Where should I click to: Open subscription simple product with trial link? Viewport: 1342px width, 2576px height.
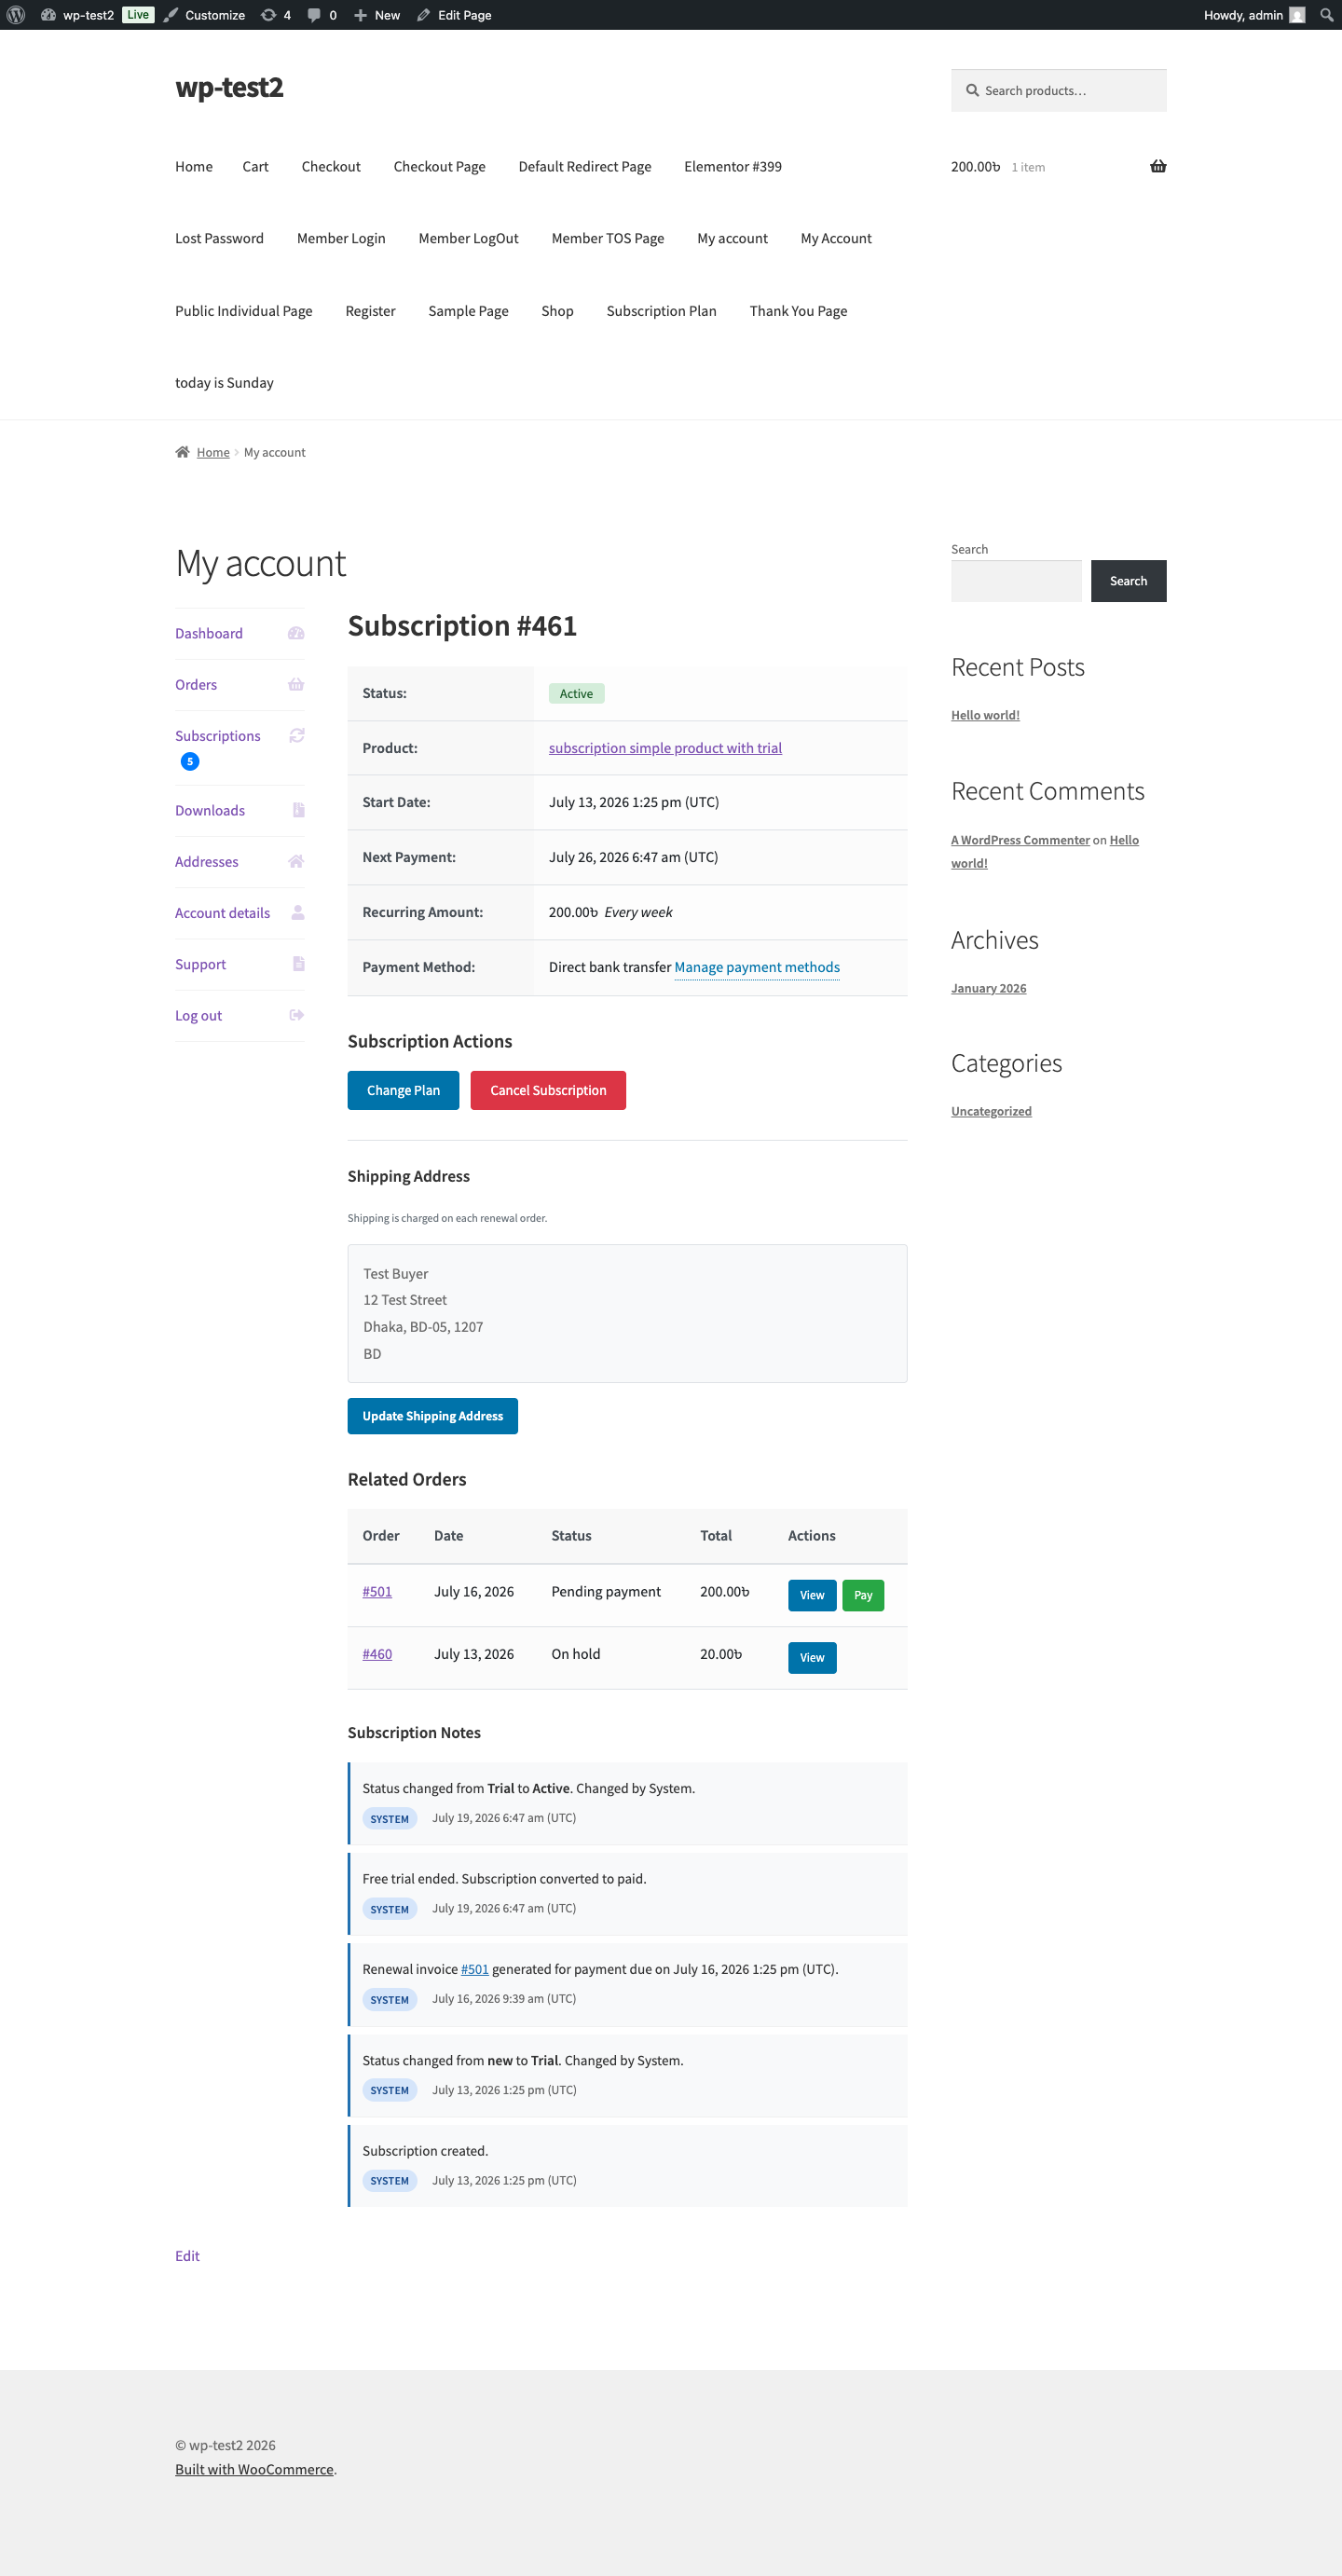(665, 748)
